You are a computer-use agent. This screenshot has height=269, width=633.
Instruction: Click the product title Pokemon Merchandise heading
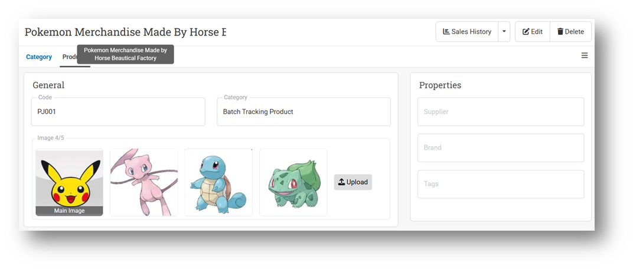(125, 32)
